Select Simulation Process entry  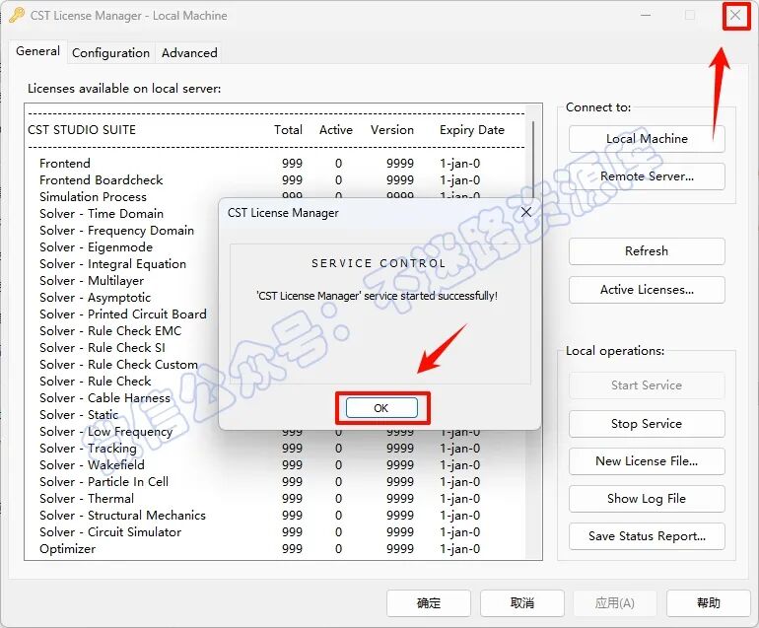[93, 197]
